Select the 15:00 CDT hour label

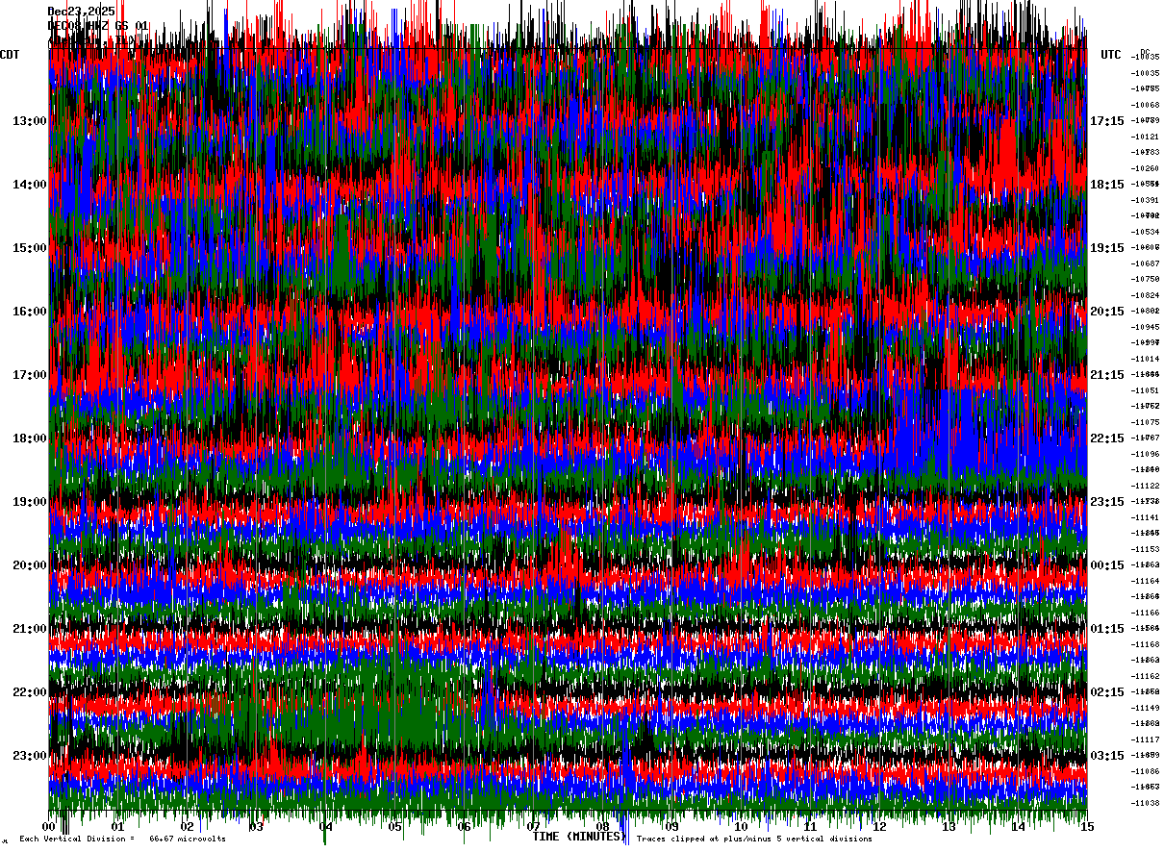(x=30, y=248)
